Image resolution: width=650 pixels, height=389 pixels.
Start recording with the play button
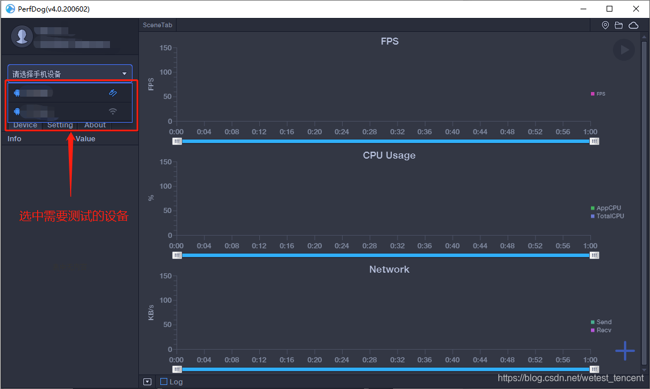[x=624, y=50]
